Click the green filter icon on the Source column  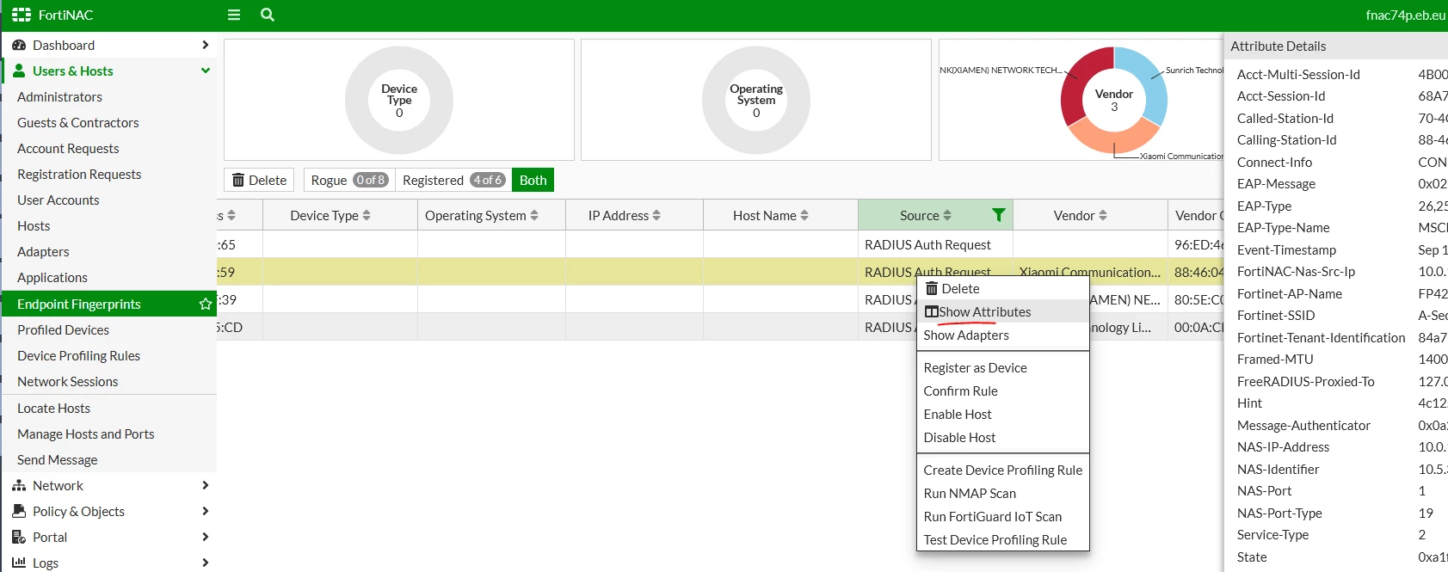click(x=998, y=215)
